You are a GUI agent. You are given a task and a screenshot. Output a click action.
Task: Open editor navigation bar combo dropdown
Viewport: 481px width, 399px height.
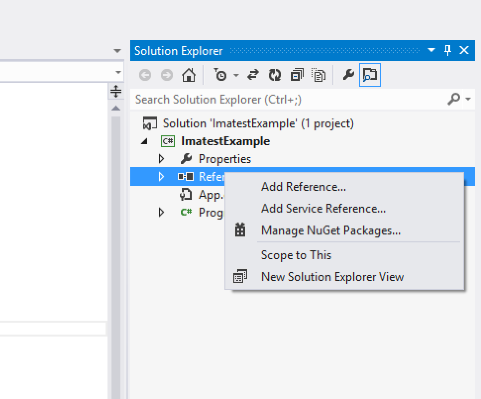[118, 72]
